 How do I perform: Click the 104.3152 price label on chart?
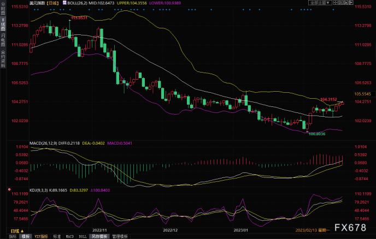coord(328,99)
